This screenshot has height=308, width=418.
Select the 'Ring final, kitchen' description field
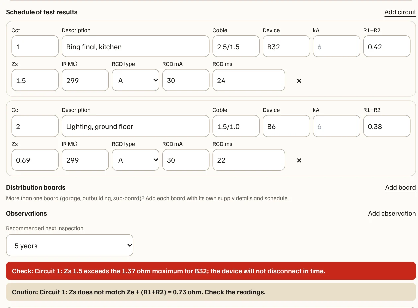[136, 46]
